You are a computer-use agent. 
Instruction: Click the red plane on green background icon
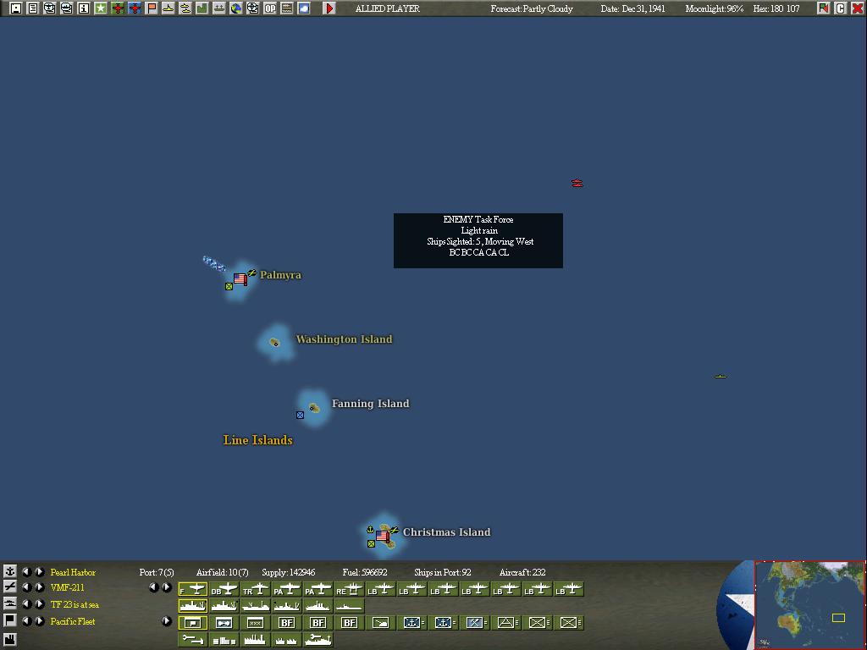(x=117, y=8)
